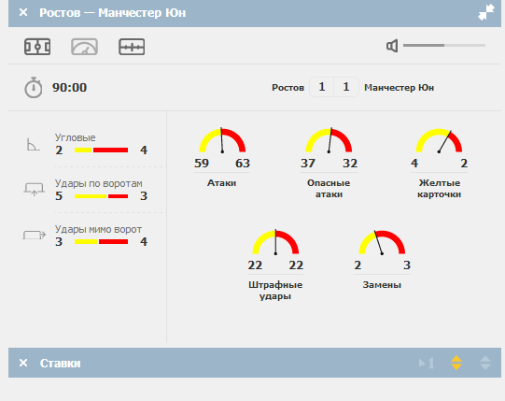Toggle the gray collapse arrows in Ставки

tap(485, 363)
